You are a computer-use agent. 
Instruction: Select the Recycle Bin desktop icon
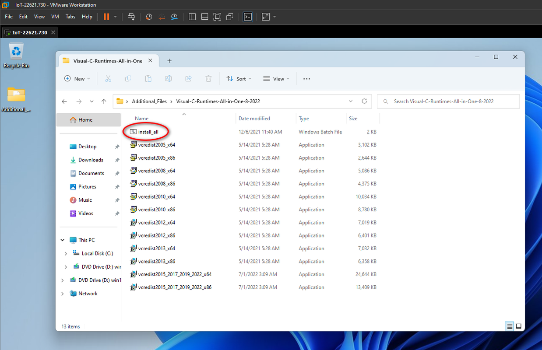[x=16, y=56]
